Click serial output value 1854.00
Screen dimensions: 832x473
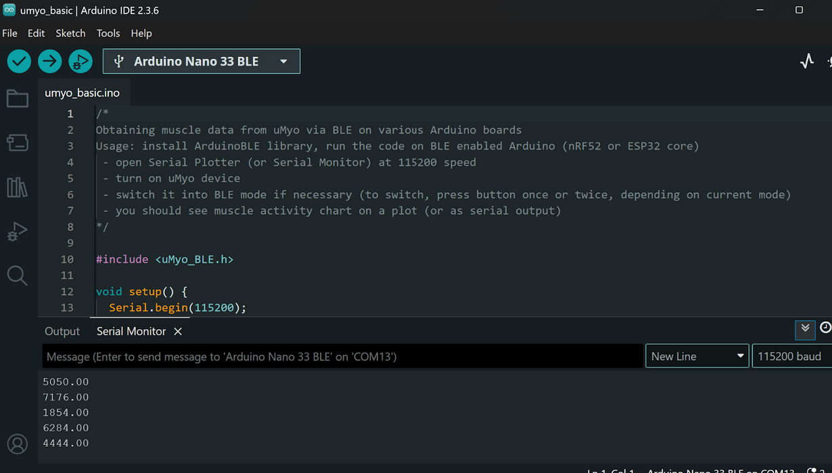pyautogui.click(x=66, y=413)
